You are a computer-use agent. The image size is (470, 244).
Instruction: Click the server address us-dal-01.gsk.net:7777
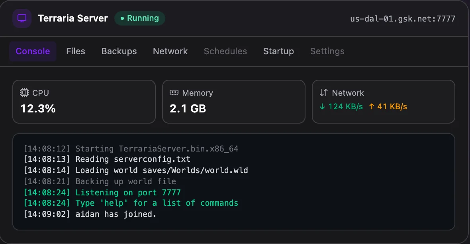[403, 19]
